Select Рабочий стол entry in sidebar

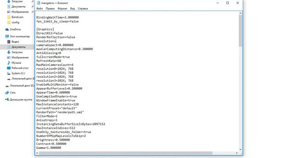pos(20,68)
